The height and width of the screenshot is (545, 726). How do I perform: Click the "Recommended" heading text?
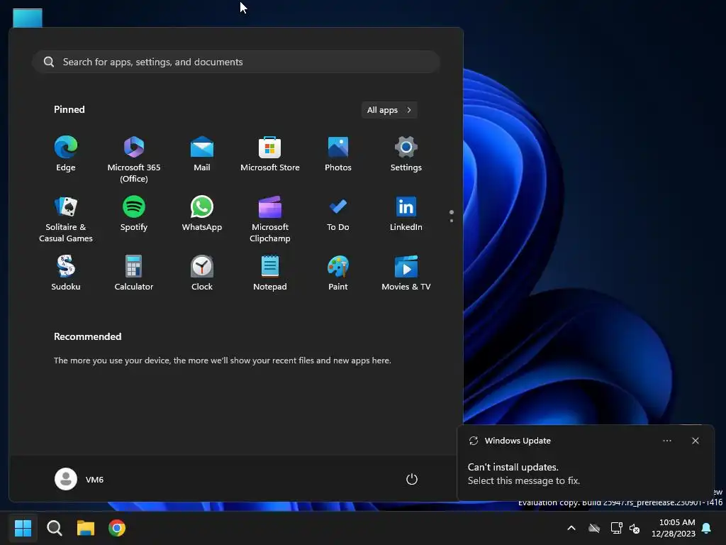[87, 336]
